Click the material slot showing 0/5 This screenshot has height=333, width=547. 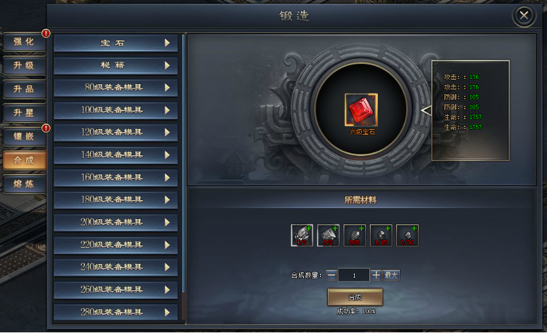(x=354, y=236)
